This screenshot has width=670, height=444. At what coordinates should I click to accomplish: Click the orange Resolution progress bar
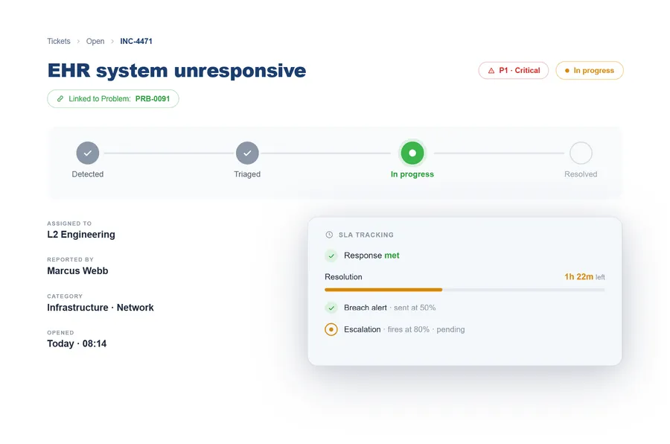point(383,290)
